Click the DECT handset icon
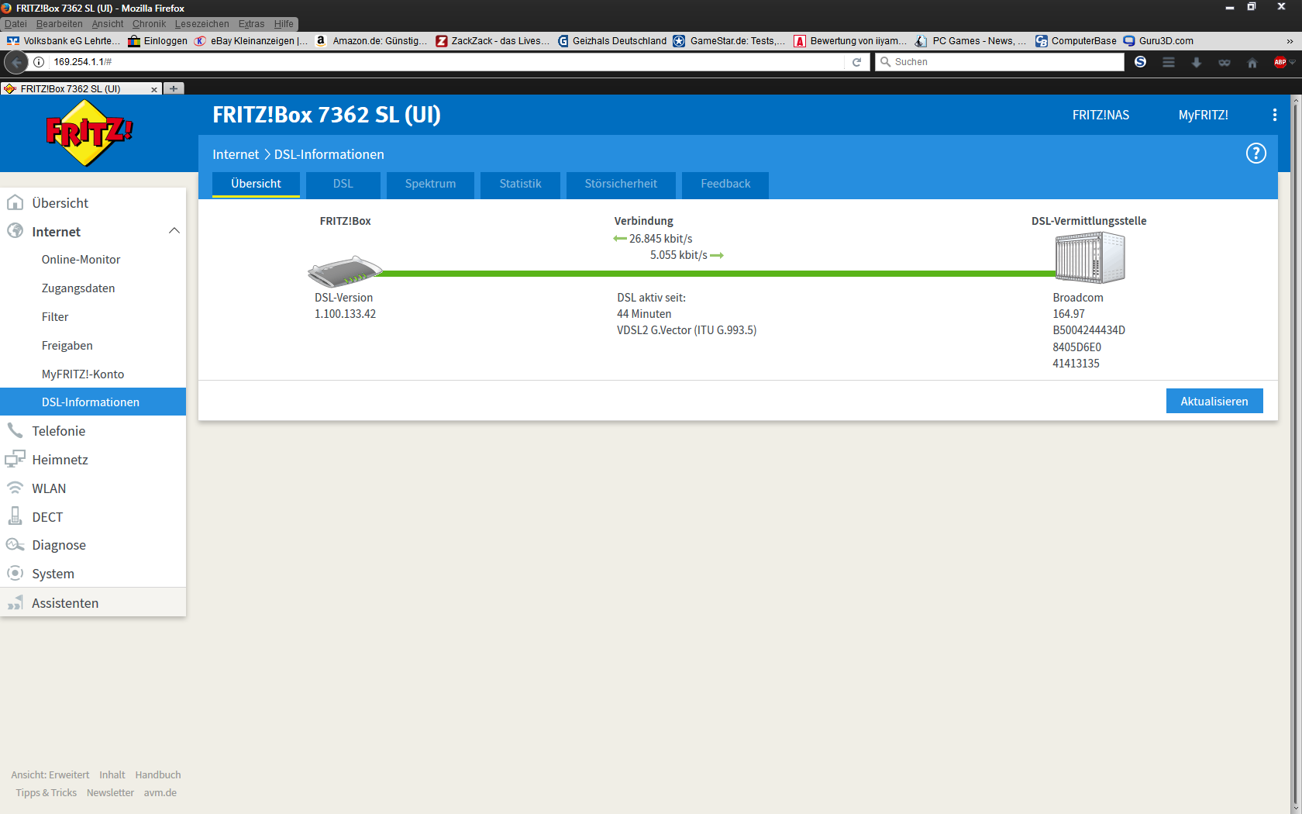 (15, 516)
